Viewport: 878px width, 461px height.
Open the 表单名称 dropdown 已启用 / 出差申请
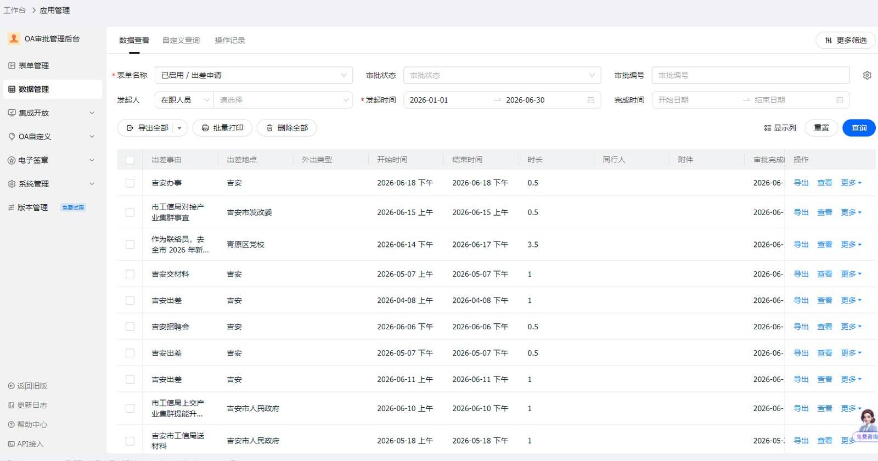tap(254, 75)
